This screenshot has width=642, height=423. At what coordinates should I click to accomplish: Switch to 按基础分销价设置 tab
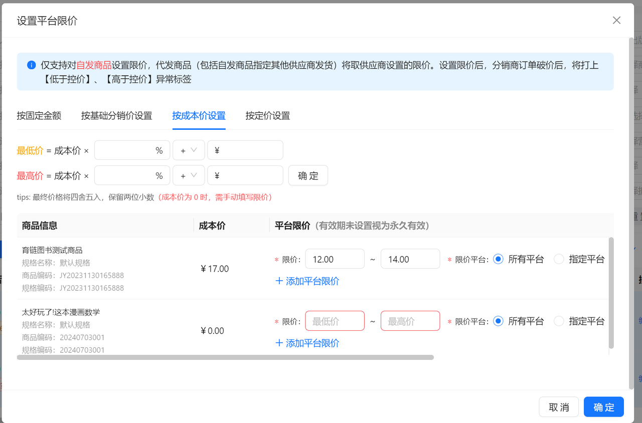117,116
